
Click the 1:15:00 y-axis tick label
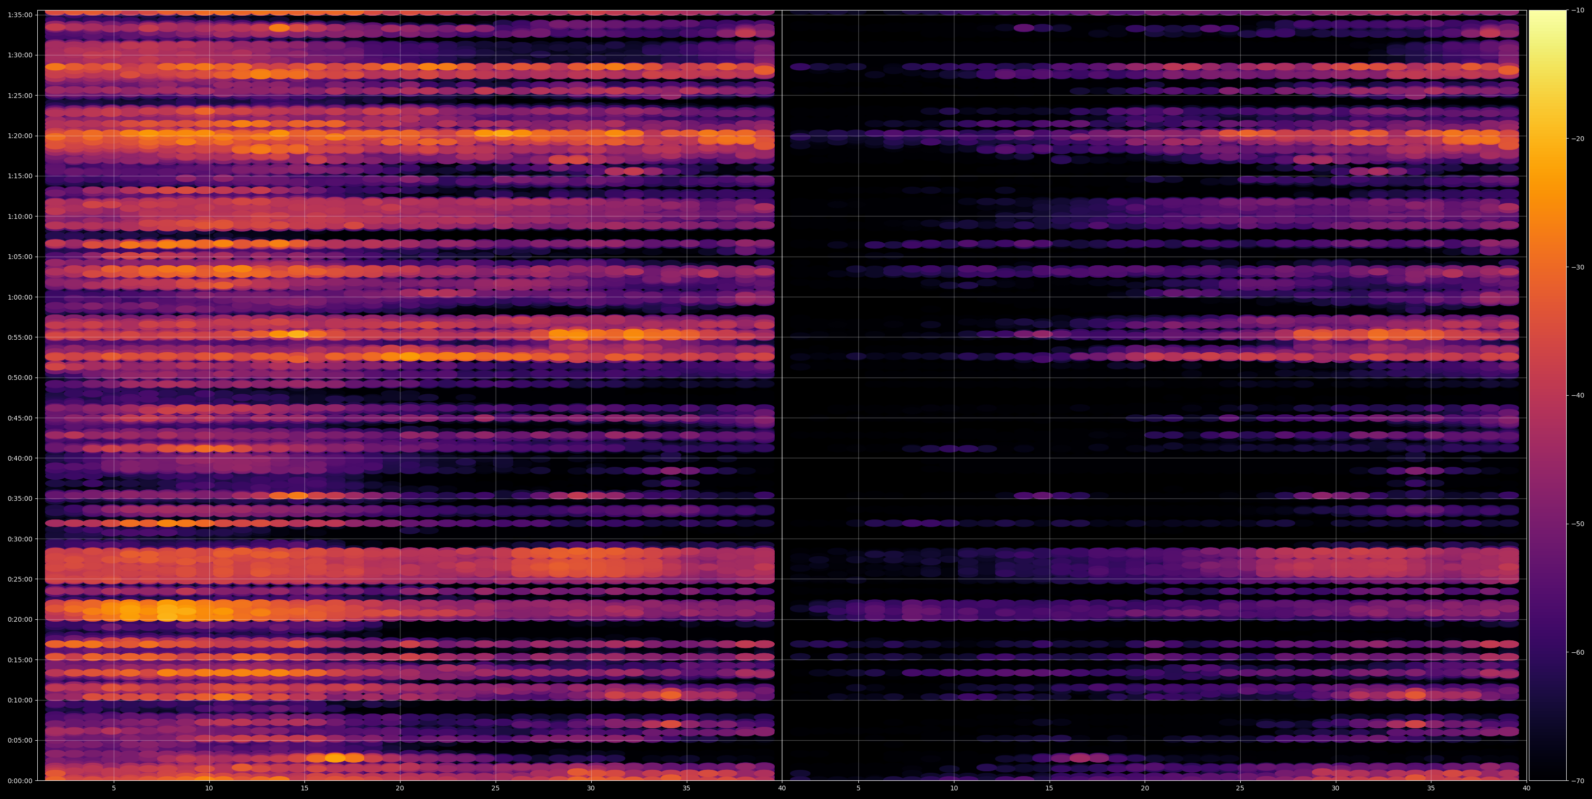[x=20, y=176]
